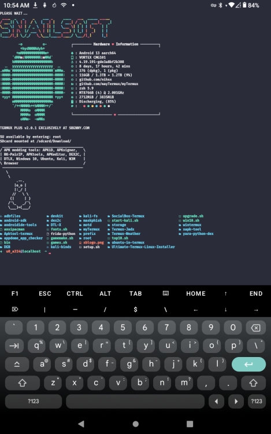Viewport: 271px width, 434px height.
Task: Tap the sblogo.png file name
Action: tap(94, 242)
